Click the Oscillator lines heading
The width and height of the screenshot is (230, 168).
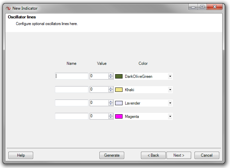[22, 17]
